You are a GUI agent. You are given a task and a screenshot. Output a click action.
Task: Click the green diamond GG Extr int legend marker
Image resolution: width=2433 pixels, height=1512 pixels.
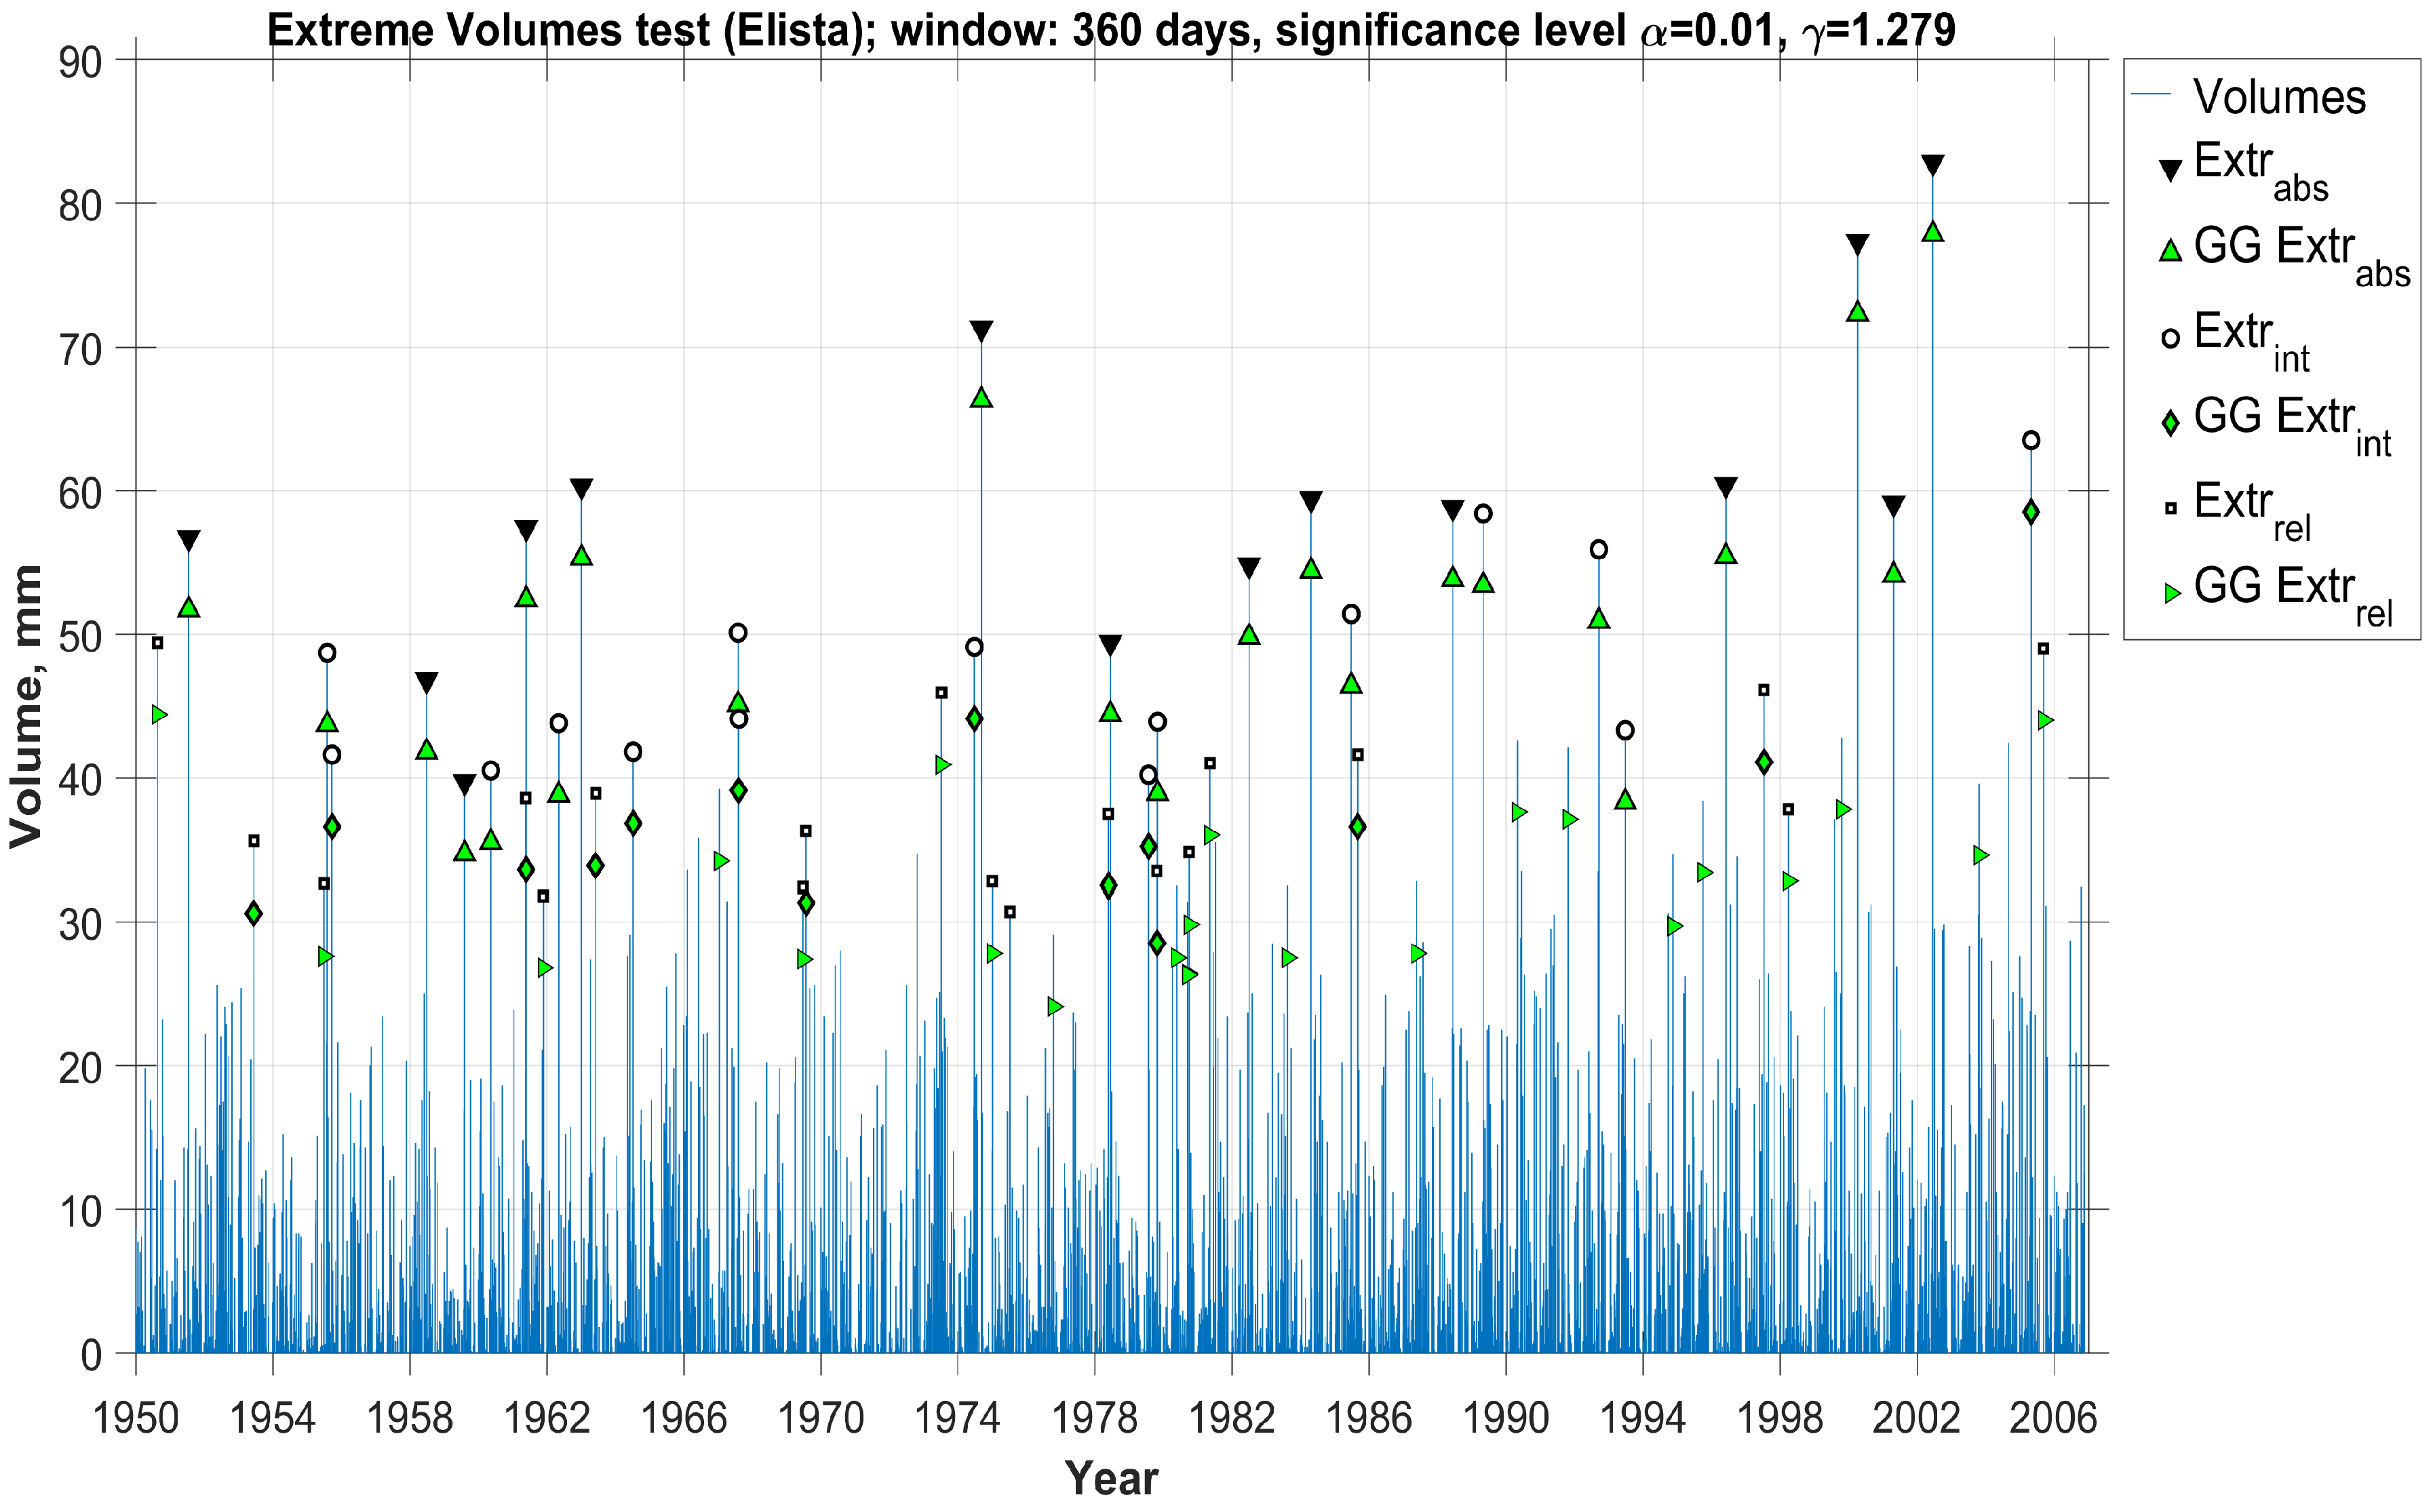point(2170,423)
